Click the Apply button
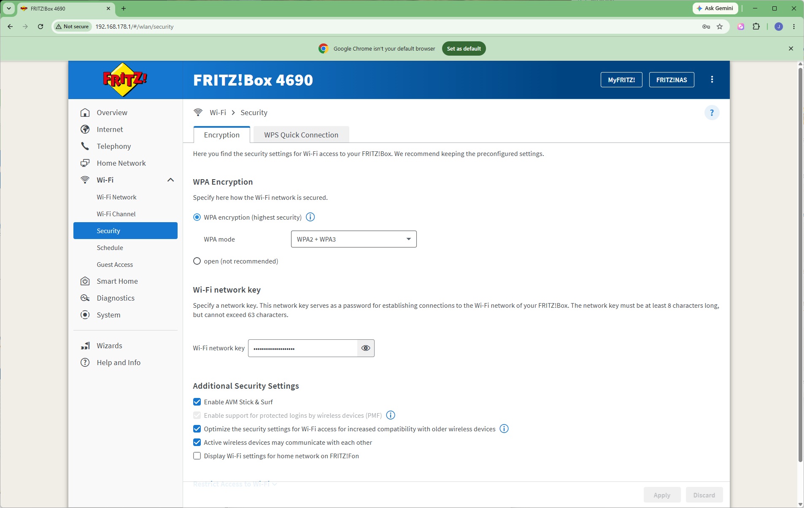This screenshot has width=804, height=508. pos(662,495)
